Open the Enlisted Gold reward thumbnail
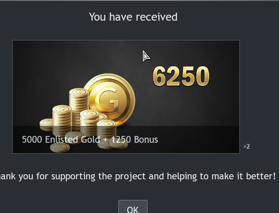This screenshot has width=279, height=213. click(x=126, y=97)
